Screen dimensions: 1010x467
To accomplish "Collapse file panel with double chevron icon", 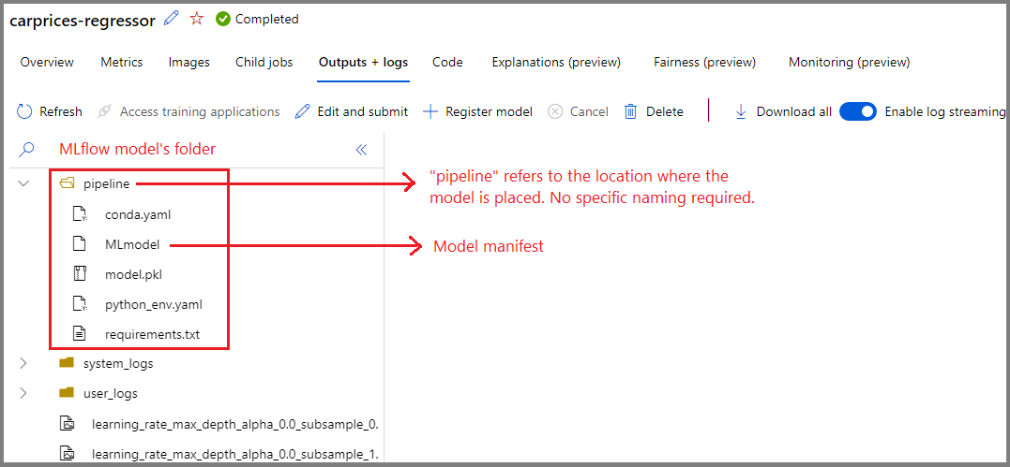I will tap(361, 150).
